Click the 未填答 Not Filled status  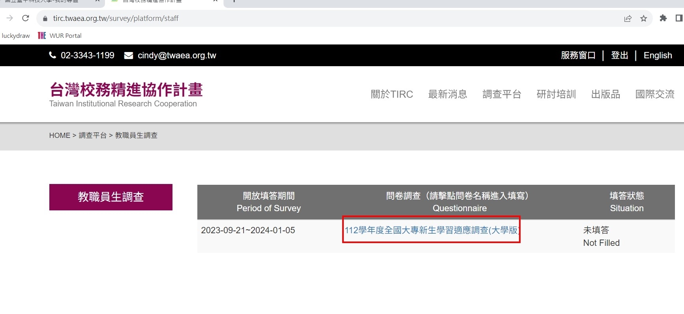pyautogui.click(x=602, y=236)
